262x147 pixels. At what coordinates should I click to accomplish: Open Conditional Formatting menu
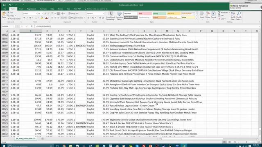point(111,16)
